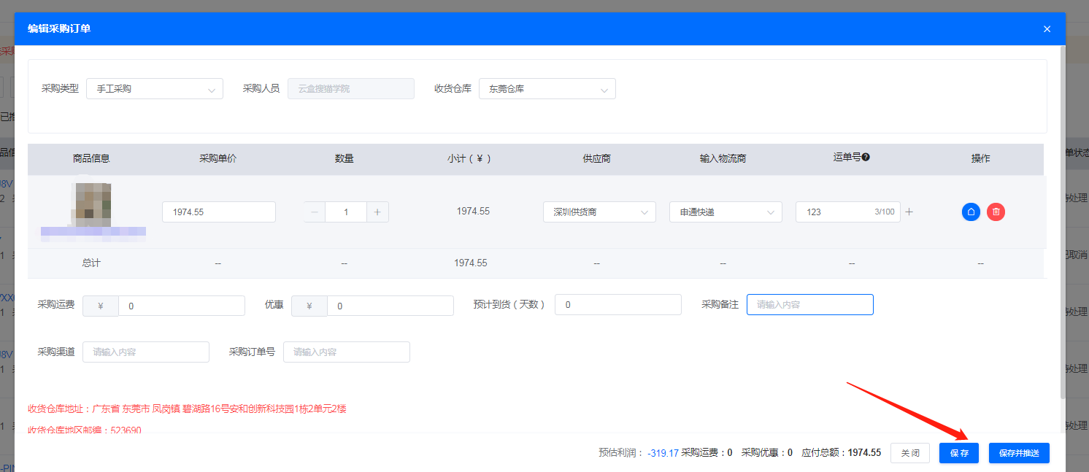This screenshot has width=1089, height=472.
Task: Increase quantity with the plus stepper
Action: tap(377, 212)
